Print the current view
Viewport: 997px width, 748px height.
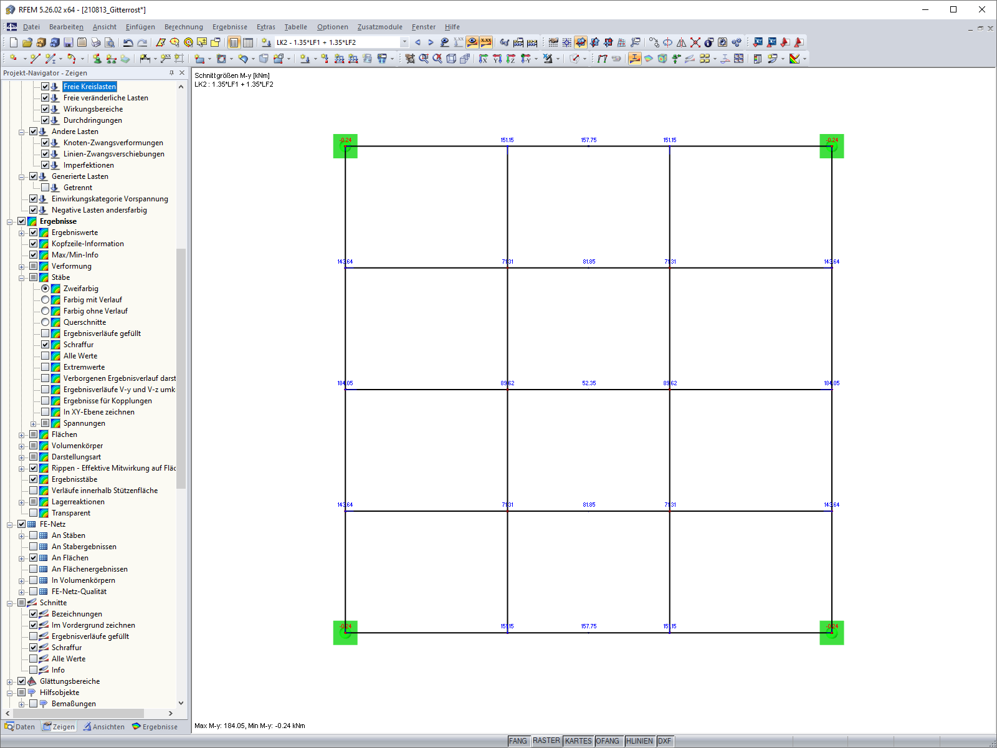(x=96, y=42)
